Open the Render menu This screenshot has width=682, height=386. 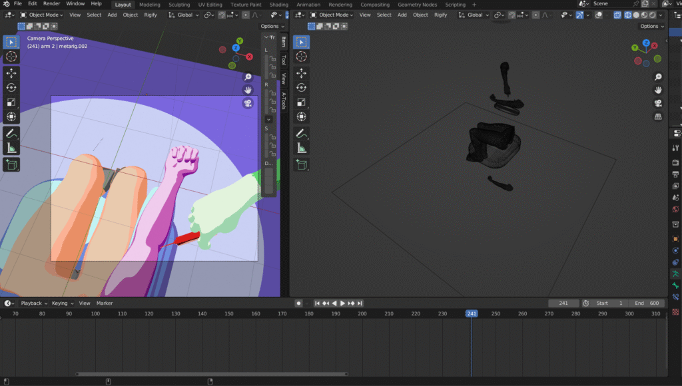click(51, 4)
